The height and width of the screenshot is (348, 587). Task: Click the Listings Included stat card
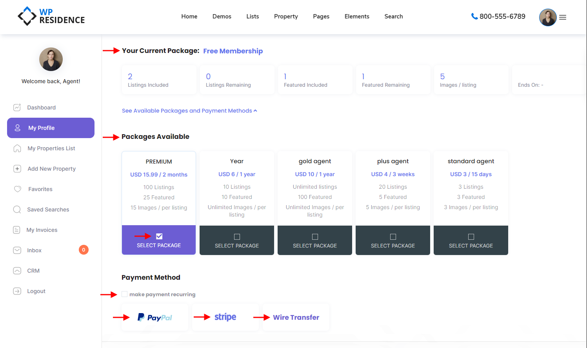pyautogui.click(x=159, y=80)
